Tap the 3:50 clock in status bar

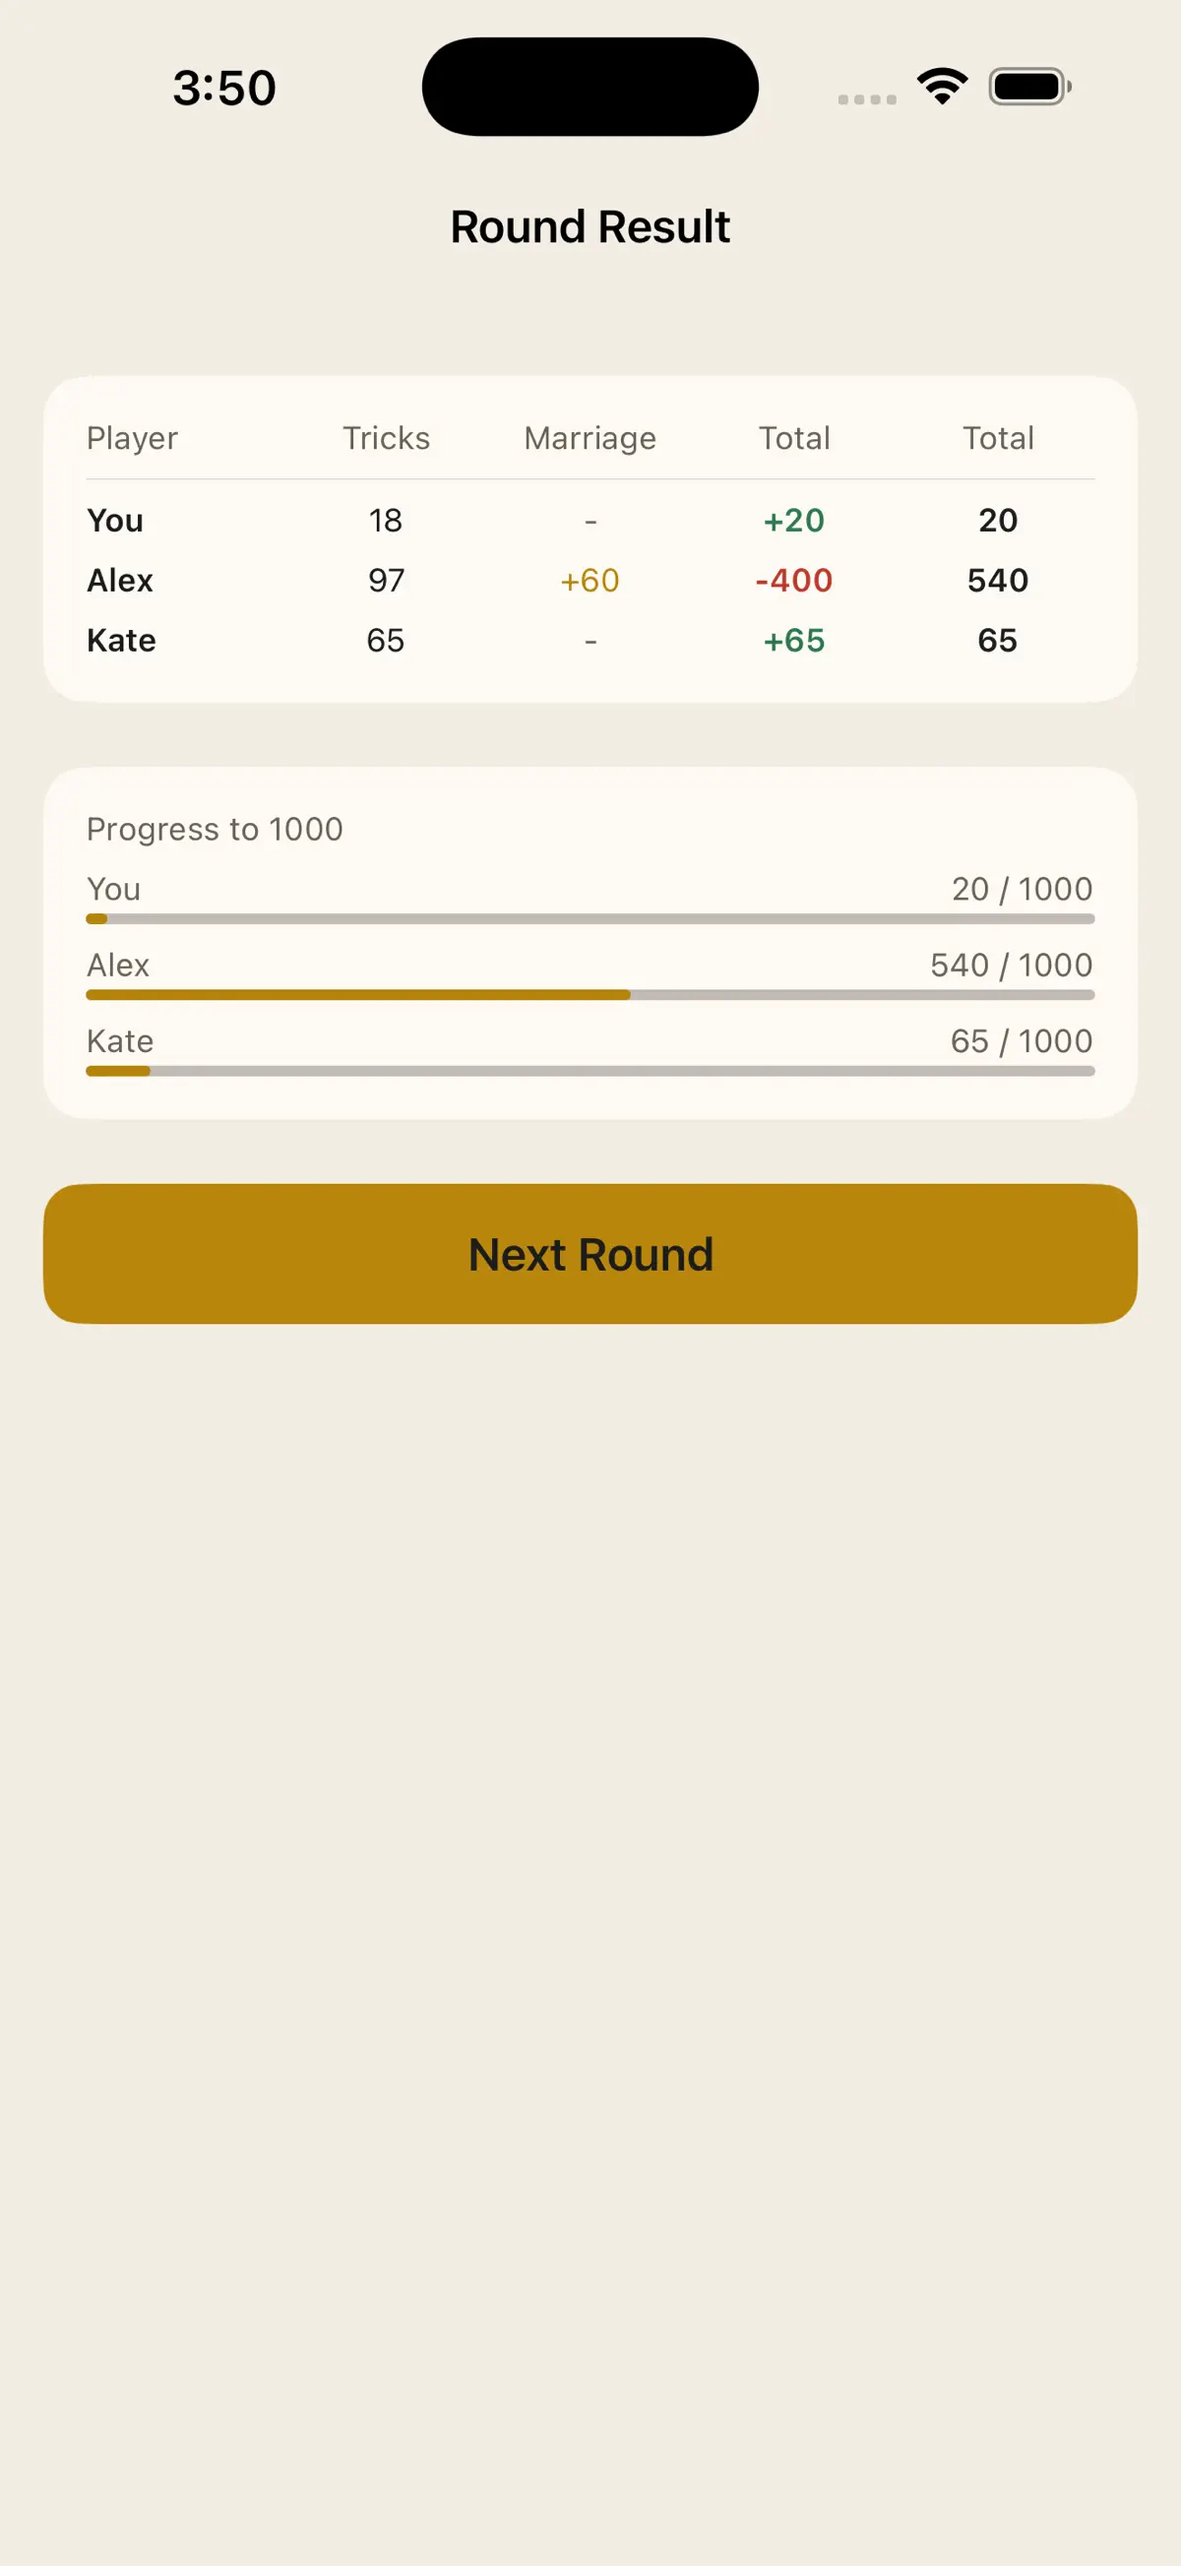click(x=224, y=88)
